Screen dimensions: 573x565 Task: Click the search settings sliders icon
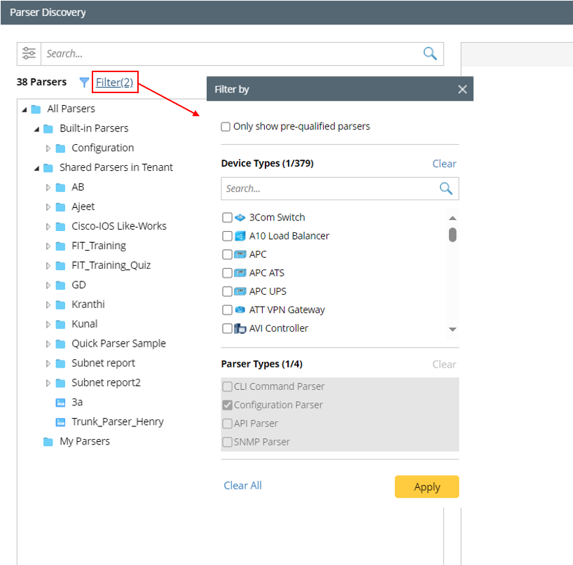pyautogui.click(x=29, y=53)
